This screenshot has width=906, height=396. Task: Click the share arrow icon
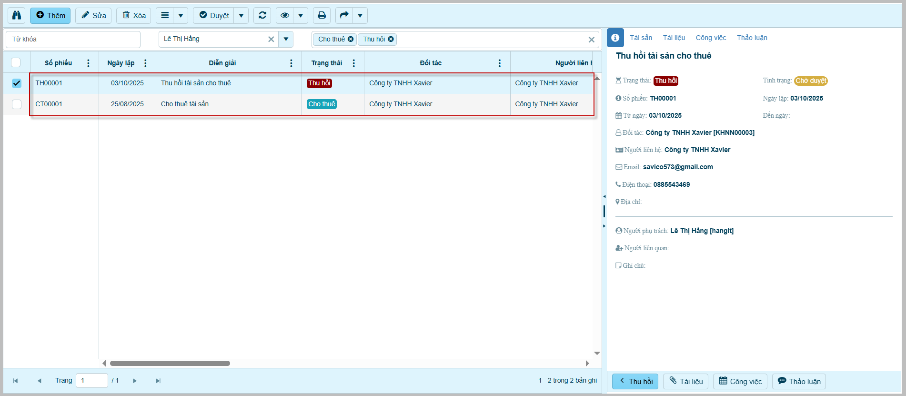pyautogui.click(x=344, y=15)
